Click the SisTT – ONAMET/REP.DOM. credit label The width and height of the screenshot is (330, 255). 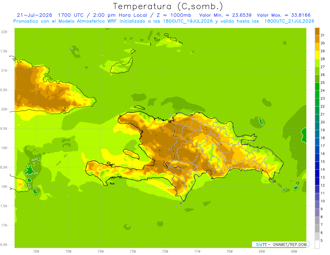tap(280, 244)
